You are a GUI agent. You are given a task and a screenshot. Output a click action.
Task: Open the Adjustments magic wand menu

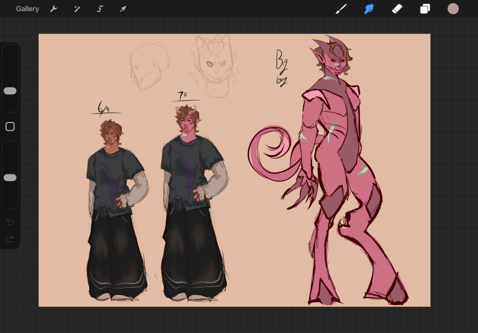point(77,9)
